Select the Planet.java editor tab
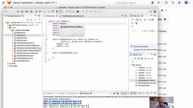This screenshot has height=108, width=193. (50, 16)
